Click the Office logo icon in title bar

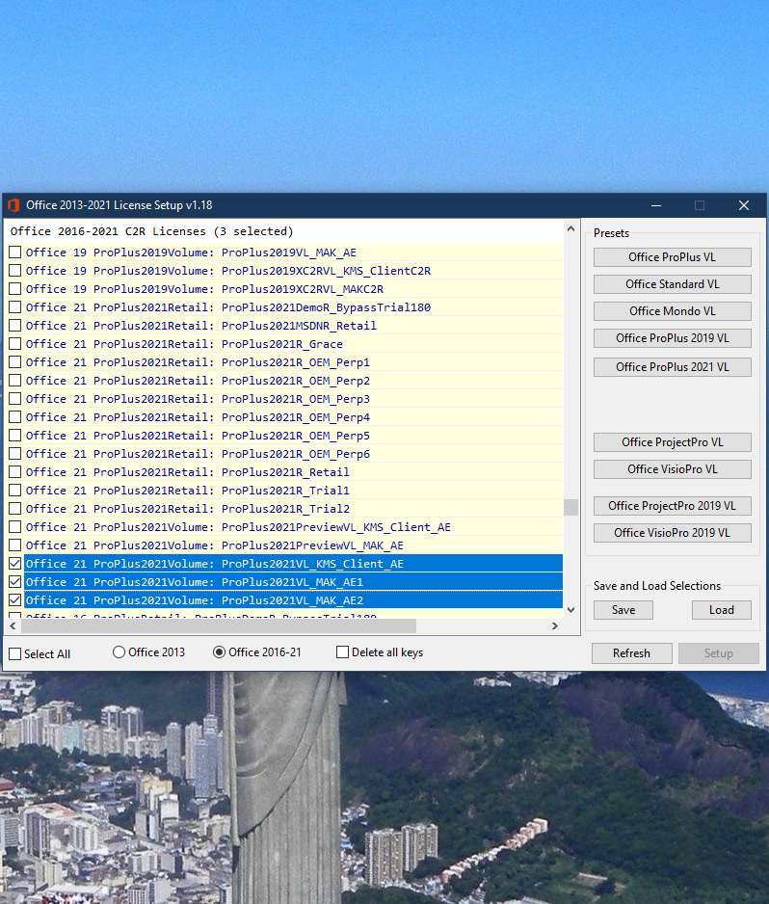point(13,205)
